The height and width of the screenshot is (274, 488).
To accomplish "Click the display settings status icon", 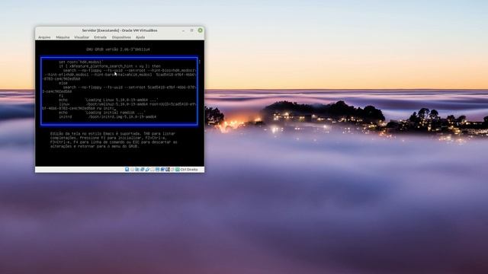I will [x=158, y=169].
